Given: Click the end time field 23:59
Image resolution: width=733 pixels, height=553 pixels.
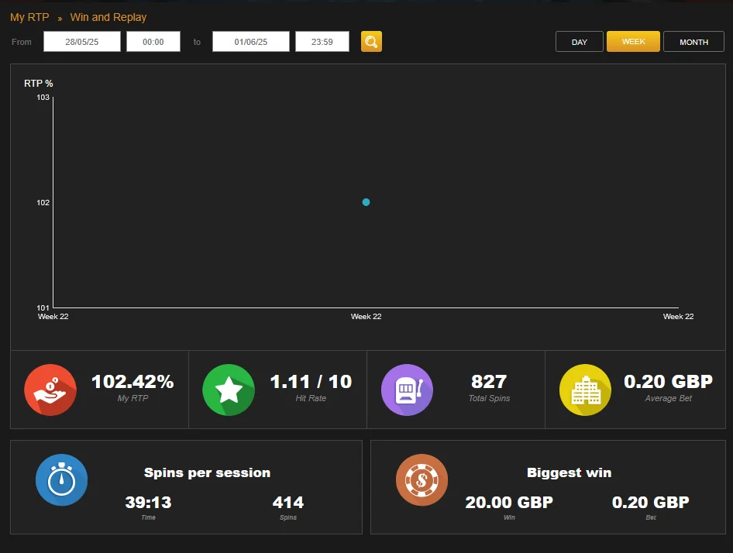Looking at the screenshot, I should (x=322, y=42).
